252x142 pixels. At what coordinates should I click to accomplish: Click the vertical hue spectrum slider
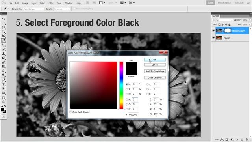coord(121,85)
